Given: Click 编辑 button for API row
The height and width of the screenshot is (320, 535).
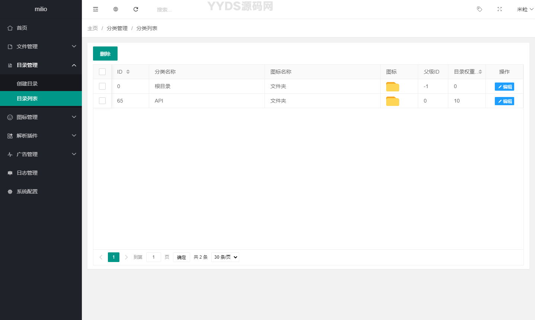Looking at the screenshot, I should tap(504, 101).
